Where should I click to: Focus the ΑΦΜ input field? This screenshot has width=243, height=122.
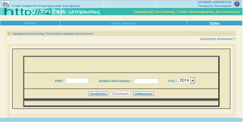click(77, 81)
